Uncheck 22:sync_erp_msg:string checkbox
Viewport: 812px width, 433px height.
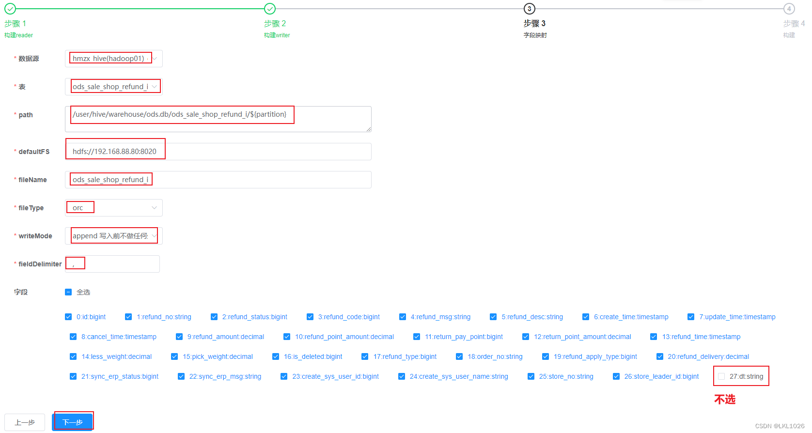[x=181, y=376]
